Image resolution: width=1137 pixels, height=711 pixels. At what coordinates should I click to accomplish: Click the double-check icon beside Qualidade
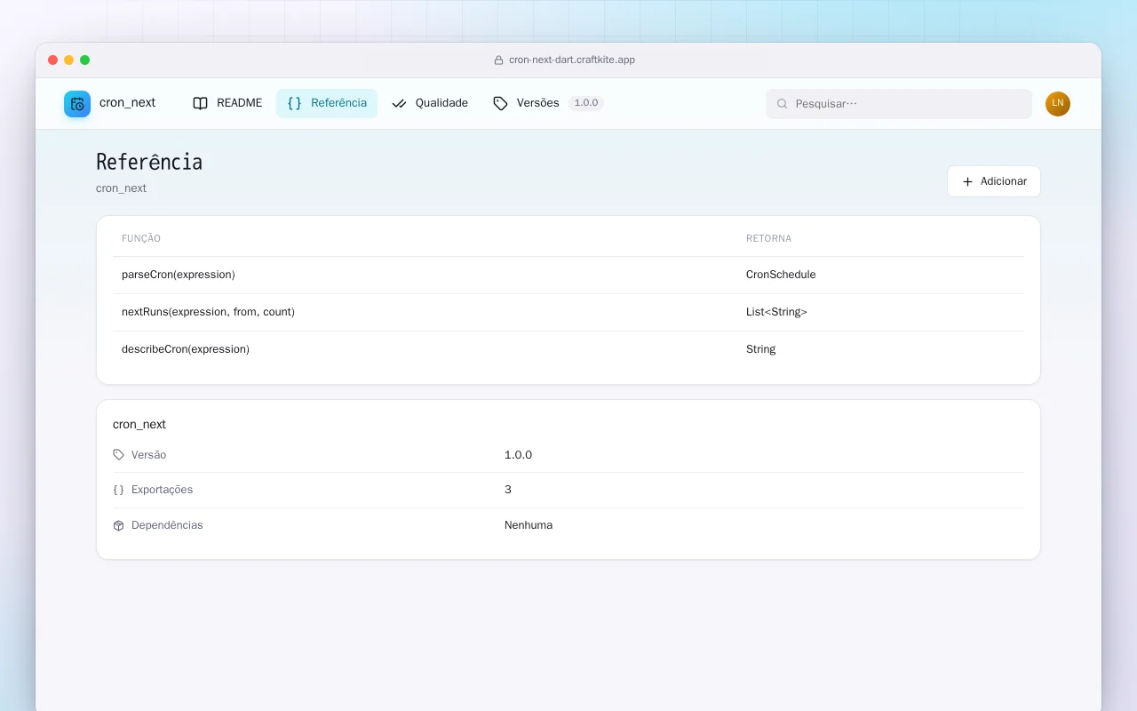399,103
